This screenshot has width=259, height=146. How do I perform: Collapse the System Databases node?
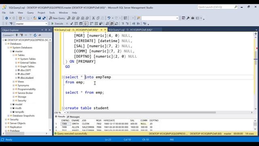coord(8,47)
